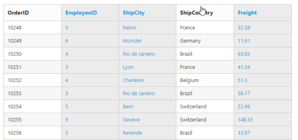
Task: Click the Belgium country cell
Action: point(189,80)
